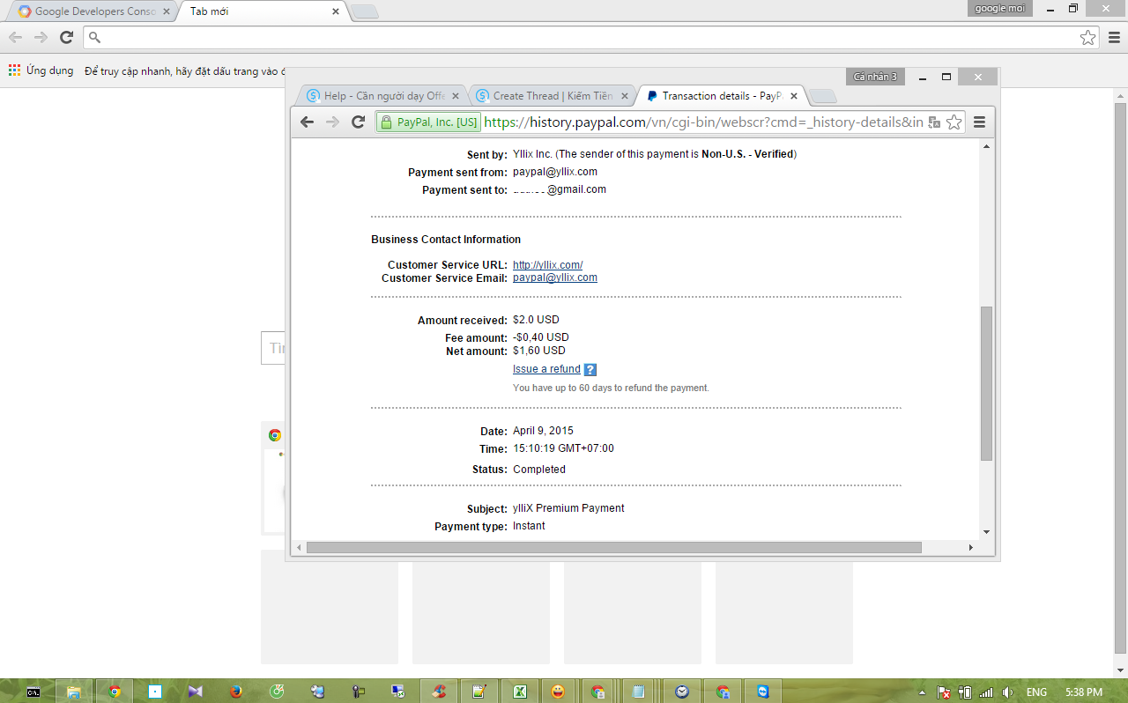The width and height of the screenshot is (1128, 703).
Task: Close the 'Help - Cần người dạy' tab
Action: 455,96
